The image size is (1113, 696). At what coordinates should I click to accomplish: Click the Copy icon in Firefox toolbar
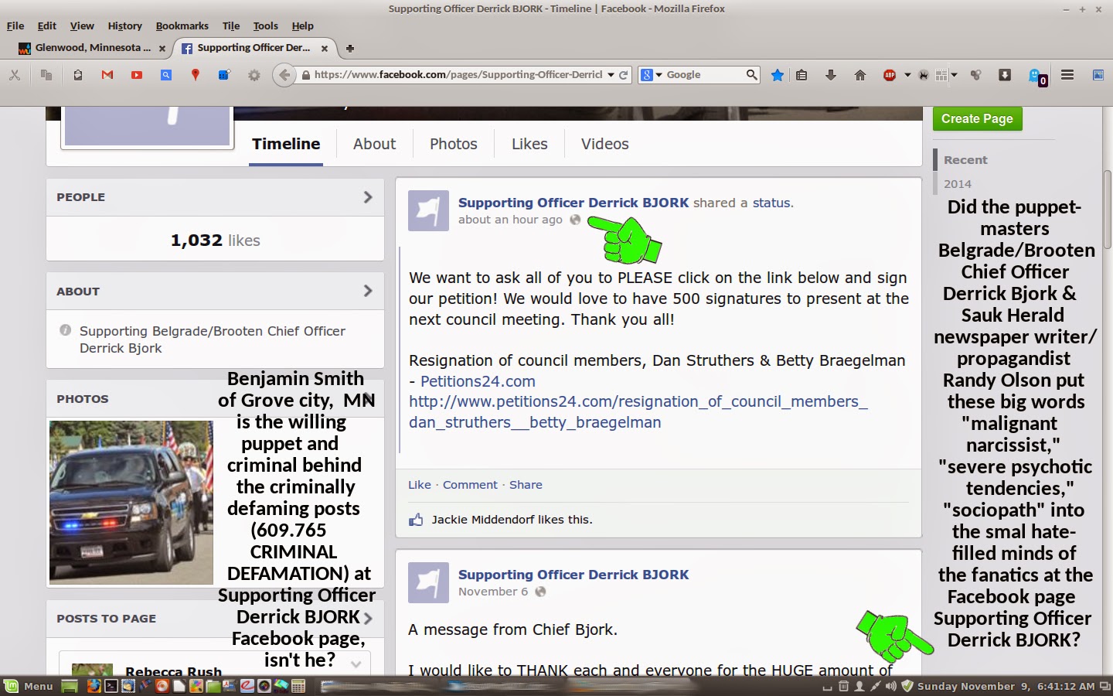click(x=46, y=75)
